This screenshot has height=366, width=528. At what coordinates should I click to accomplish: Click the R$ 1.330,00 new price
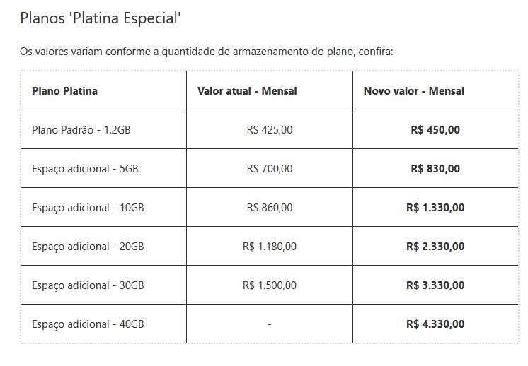pyautogui.click(x=435, y=208)
